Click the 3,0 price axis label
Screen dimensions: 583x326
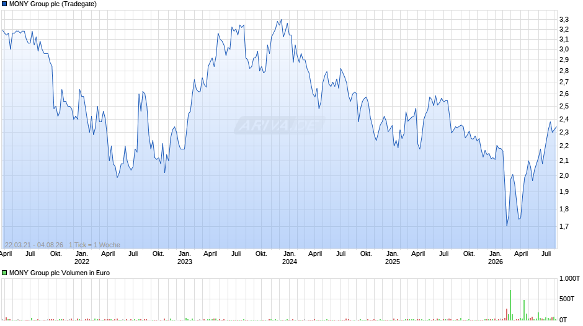(x=564, y=49)
